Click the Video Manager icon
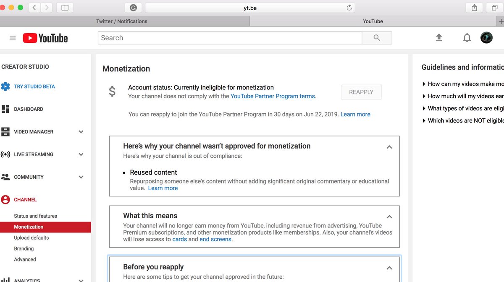 tap(5, 132)
